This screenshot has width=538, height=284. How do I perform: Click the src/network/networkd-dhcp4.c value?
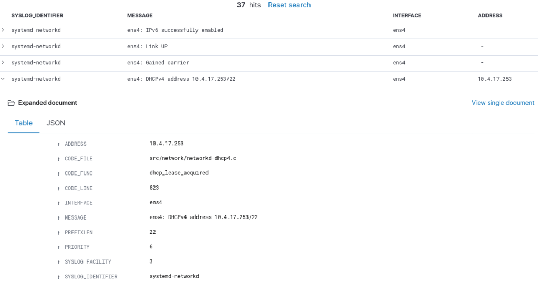(x=192, y=158)
